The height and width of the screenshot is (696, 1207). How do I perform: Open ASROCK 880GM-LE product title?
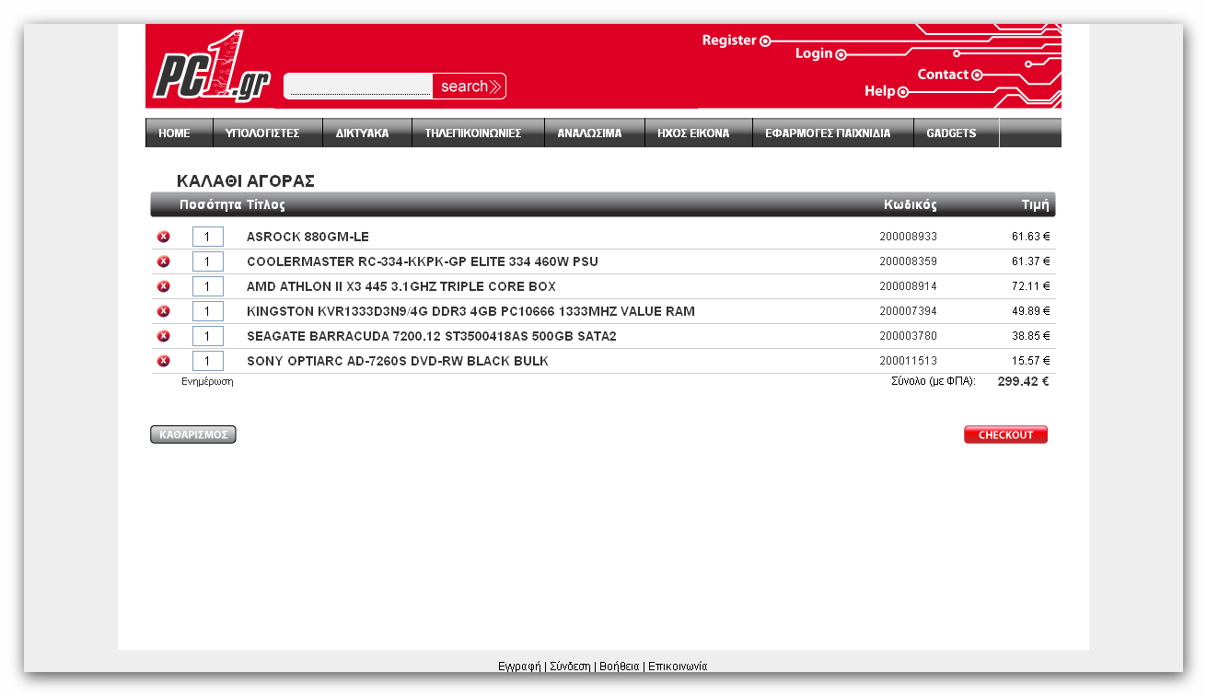[308, 237]
